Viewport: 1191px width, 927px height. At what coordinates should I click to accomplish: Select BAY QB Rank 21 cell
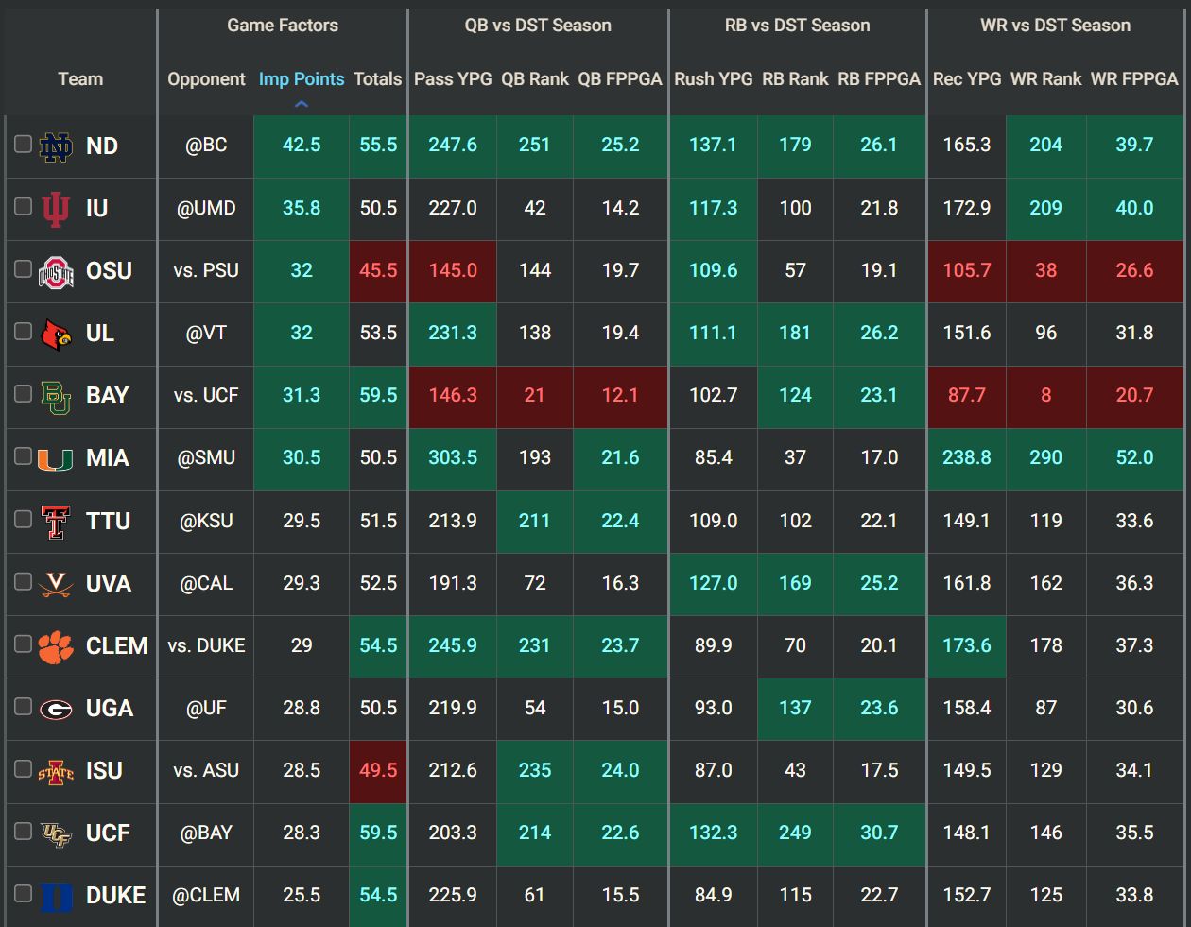click(535, 396)
